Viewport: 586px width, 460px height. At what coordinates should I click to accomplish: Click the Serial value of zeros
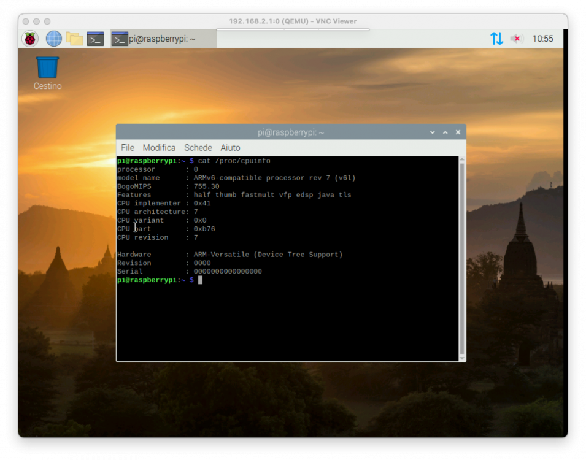[228, 271]
